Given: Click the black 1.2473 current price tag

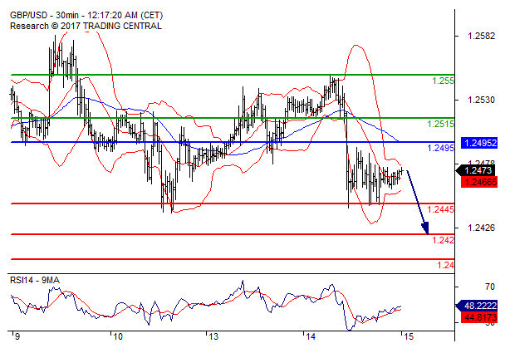Looking at the screenshot, I should 476,170.
